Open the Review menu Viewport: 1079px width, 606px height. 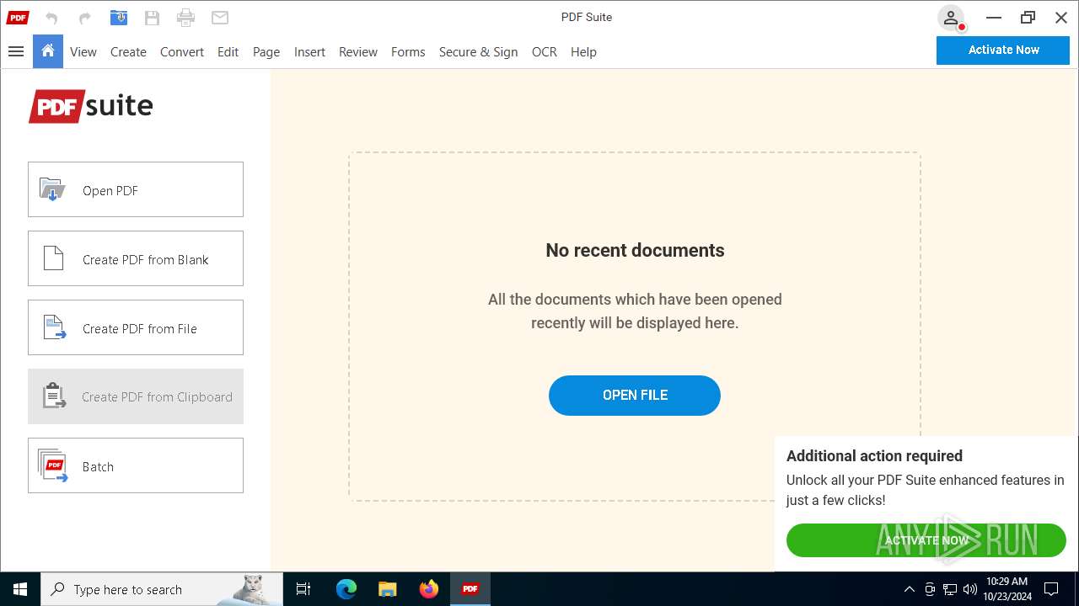pos(358,51)
